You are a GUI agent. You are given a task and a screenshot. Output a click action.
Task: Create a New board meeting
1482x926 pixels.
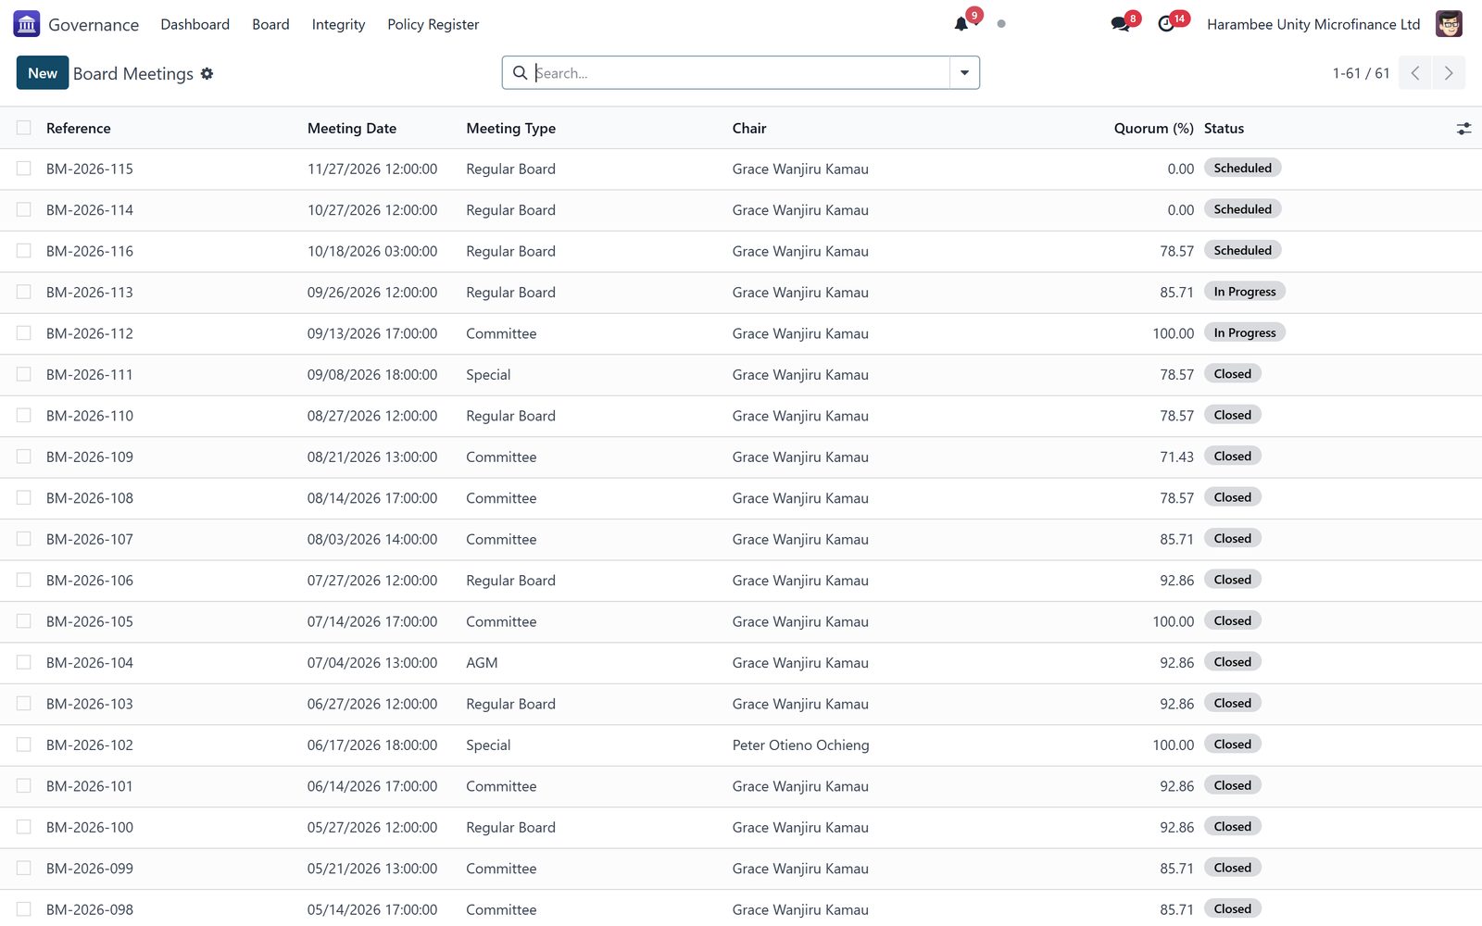click(43, 73)
